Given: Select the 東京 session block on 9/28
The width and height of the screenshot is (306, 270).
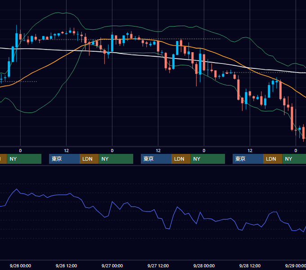Looking at the screenshot, I should (x=248, y=159).
